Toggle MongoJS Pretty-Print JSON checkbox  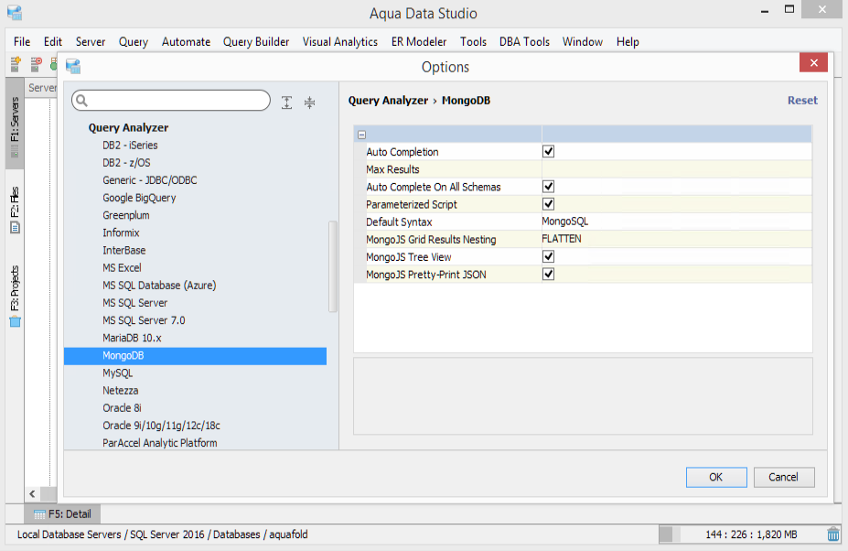[549, 274]
